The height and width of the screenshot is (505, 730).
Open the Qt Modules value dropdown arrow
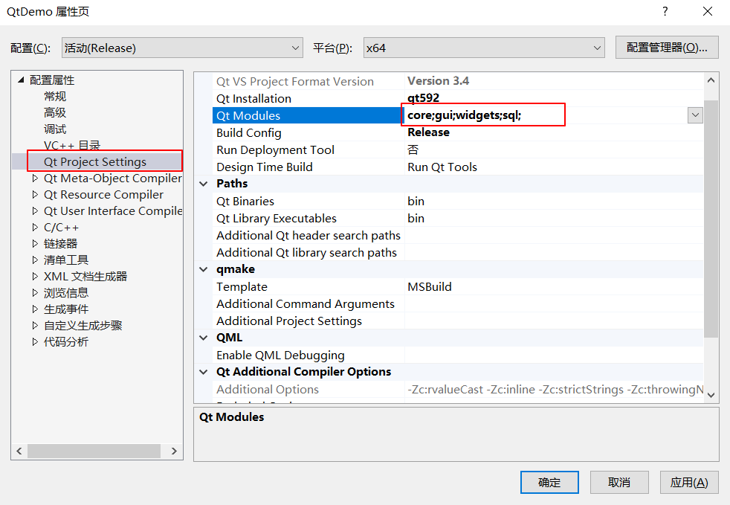pos(695,115)
